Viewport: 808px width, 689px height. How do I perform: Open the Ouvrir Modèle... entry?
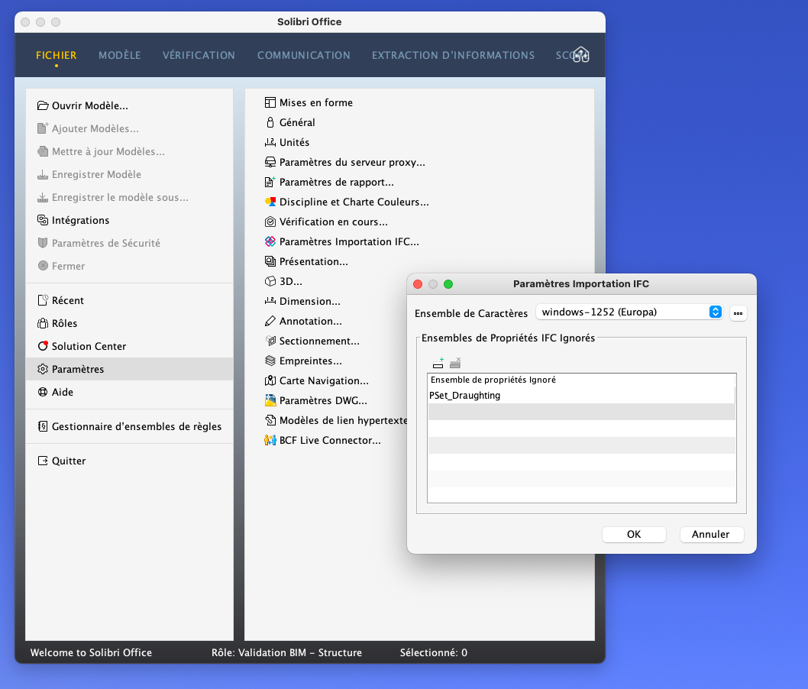click(x=129, y=105)
